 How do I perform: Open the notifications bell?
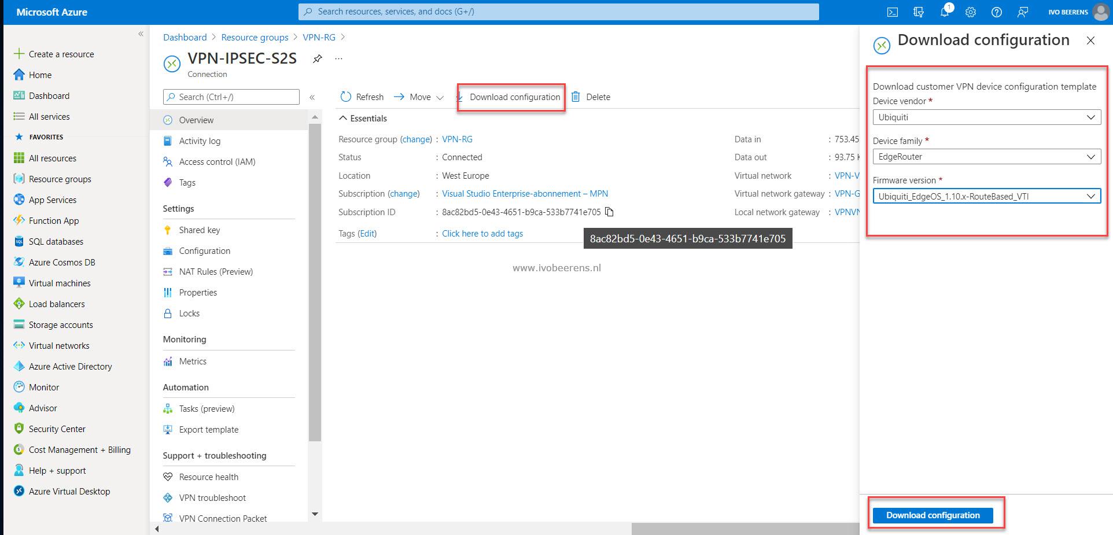click(945, 12)
